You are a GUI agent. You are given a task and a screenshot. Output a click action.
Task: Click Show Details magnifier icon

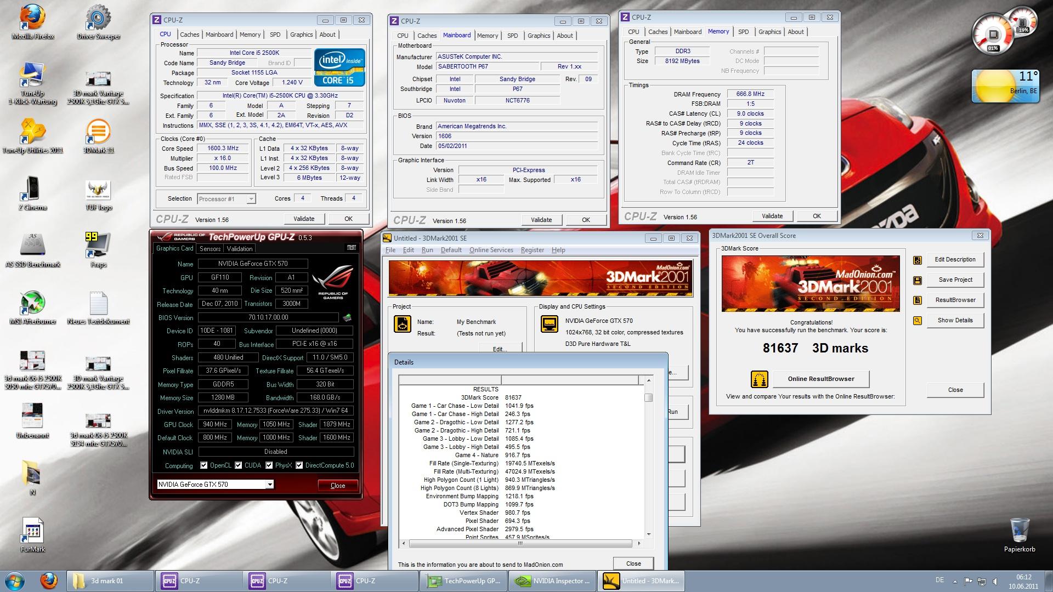point(917,321)
